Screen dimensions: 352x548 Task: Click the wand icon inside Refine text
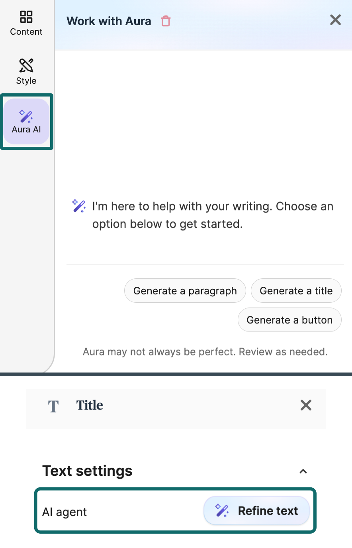point(222,511)
